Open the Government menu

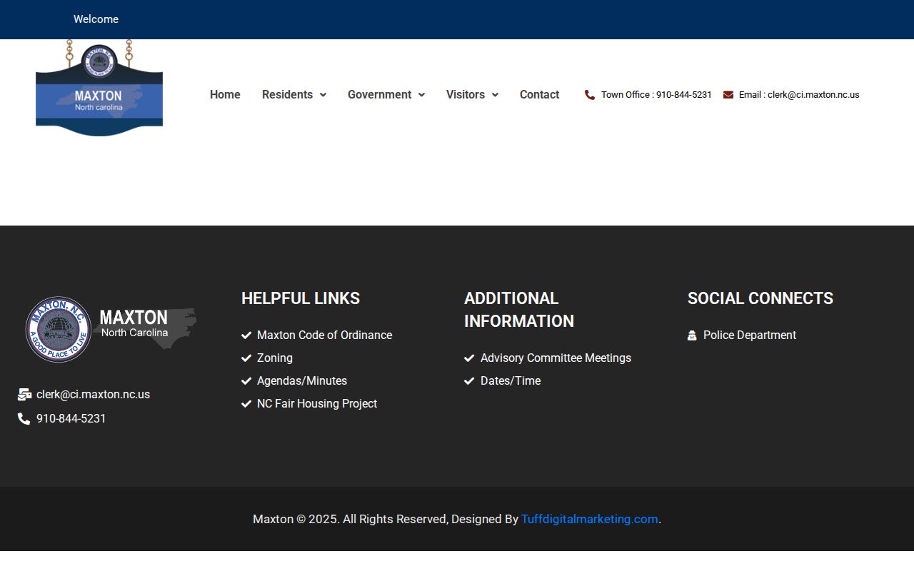coord(379,95)
